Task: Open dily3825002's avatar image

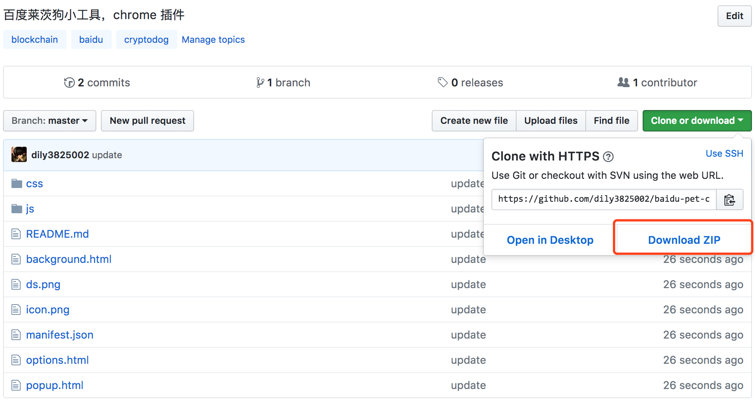Action: pyautogui.click(x=19, y=154)
